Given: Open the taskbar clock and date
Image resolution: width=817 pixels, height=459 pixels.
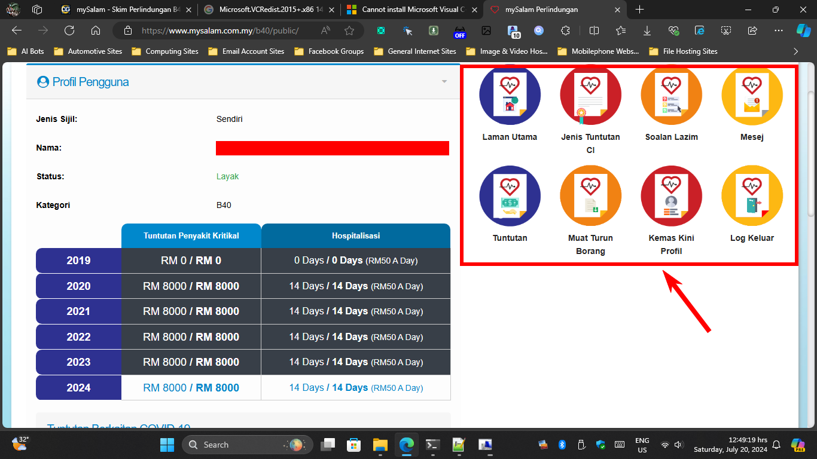Looking at the screenshot, I should click(x=730, y=445).
